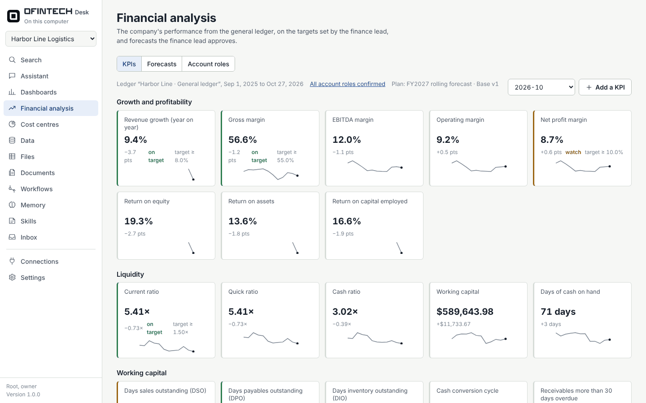The image size is (646, 403).
Task: Click the Quick ratio sparkline chart
Action: 271,338
